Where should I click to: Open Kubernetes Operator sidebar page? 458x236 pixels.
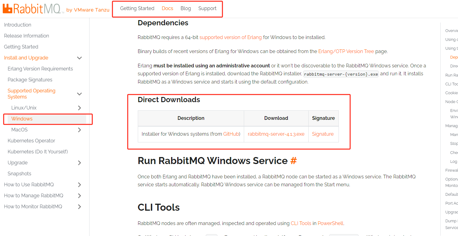(31, 141)
